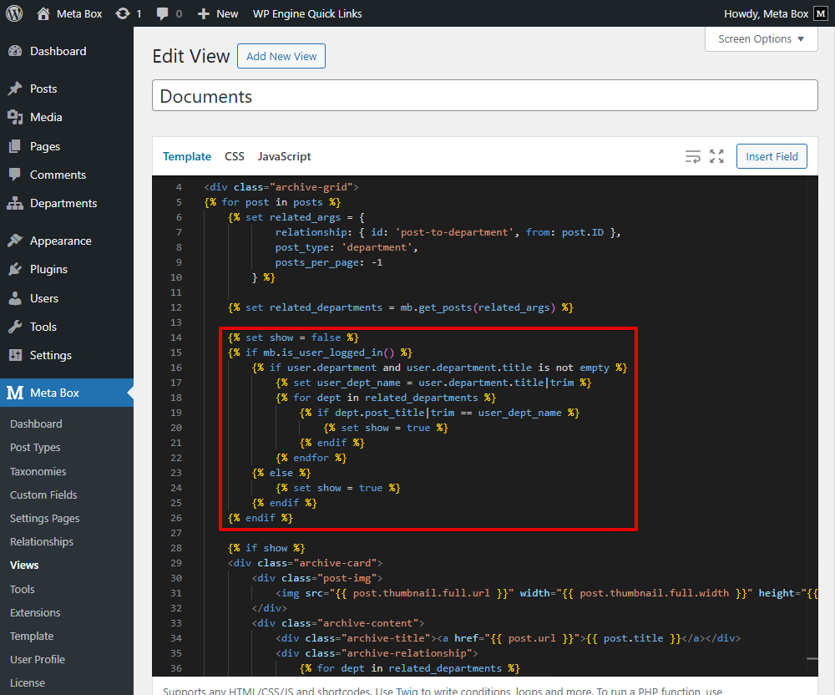Image resolution: width=835 pixels, height=695 pixels.
Task: Open the Screen Options dropdown
Action: pos(760,38)
